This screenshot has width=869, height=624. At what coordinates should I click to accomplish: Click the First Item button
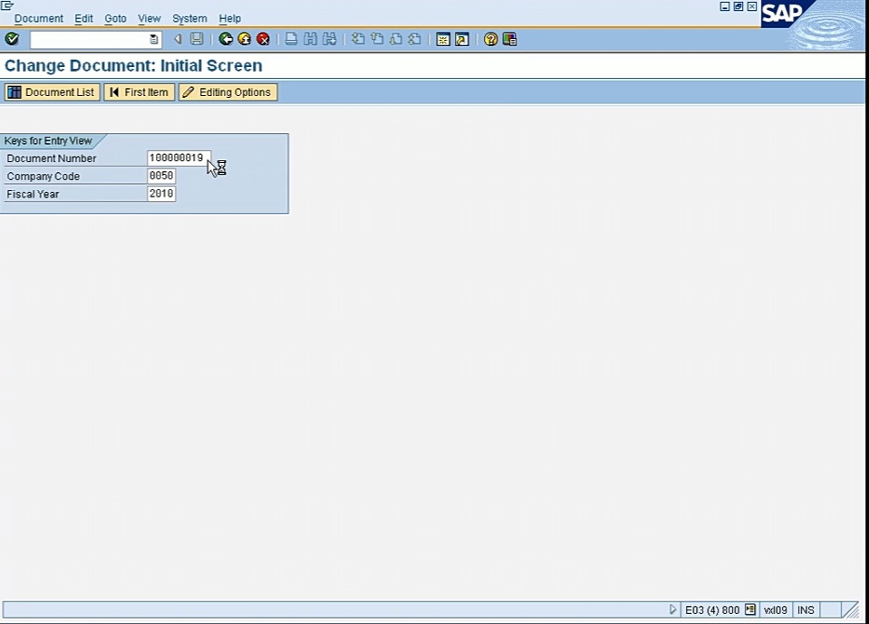tap(140, 92)
